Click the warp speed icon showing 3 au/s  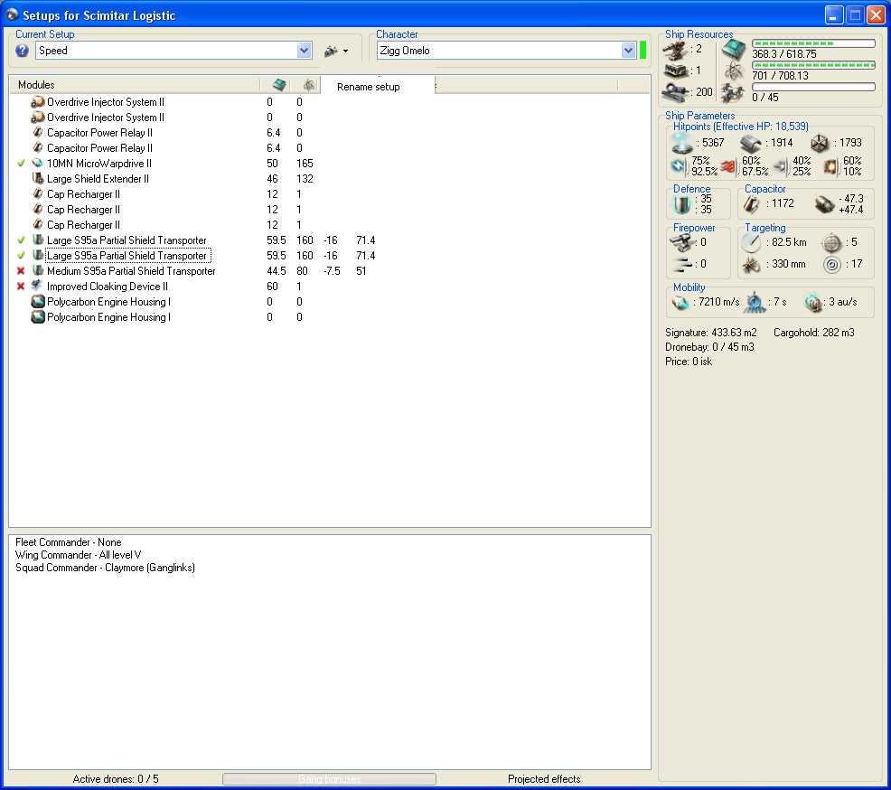point(812,303)
